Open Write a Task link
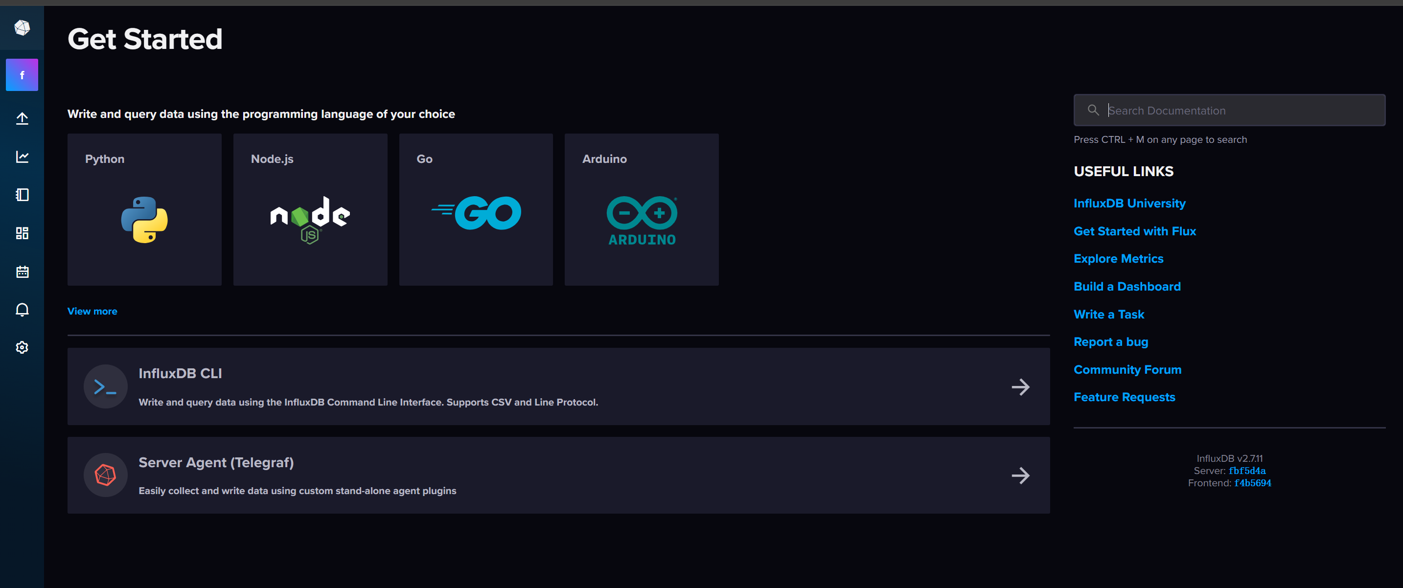 point(1108,314)
